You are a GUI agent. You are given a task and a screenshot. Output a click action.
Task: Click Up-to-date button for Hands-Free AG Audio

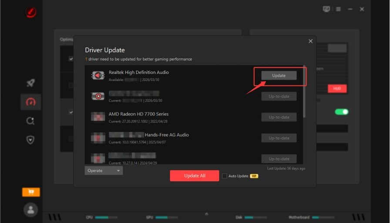coord(279,138)
